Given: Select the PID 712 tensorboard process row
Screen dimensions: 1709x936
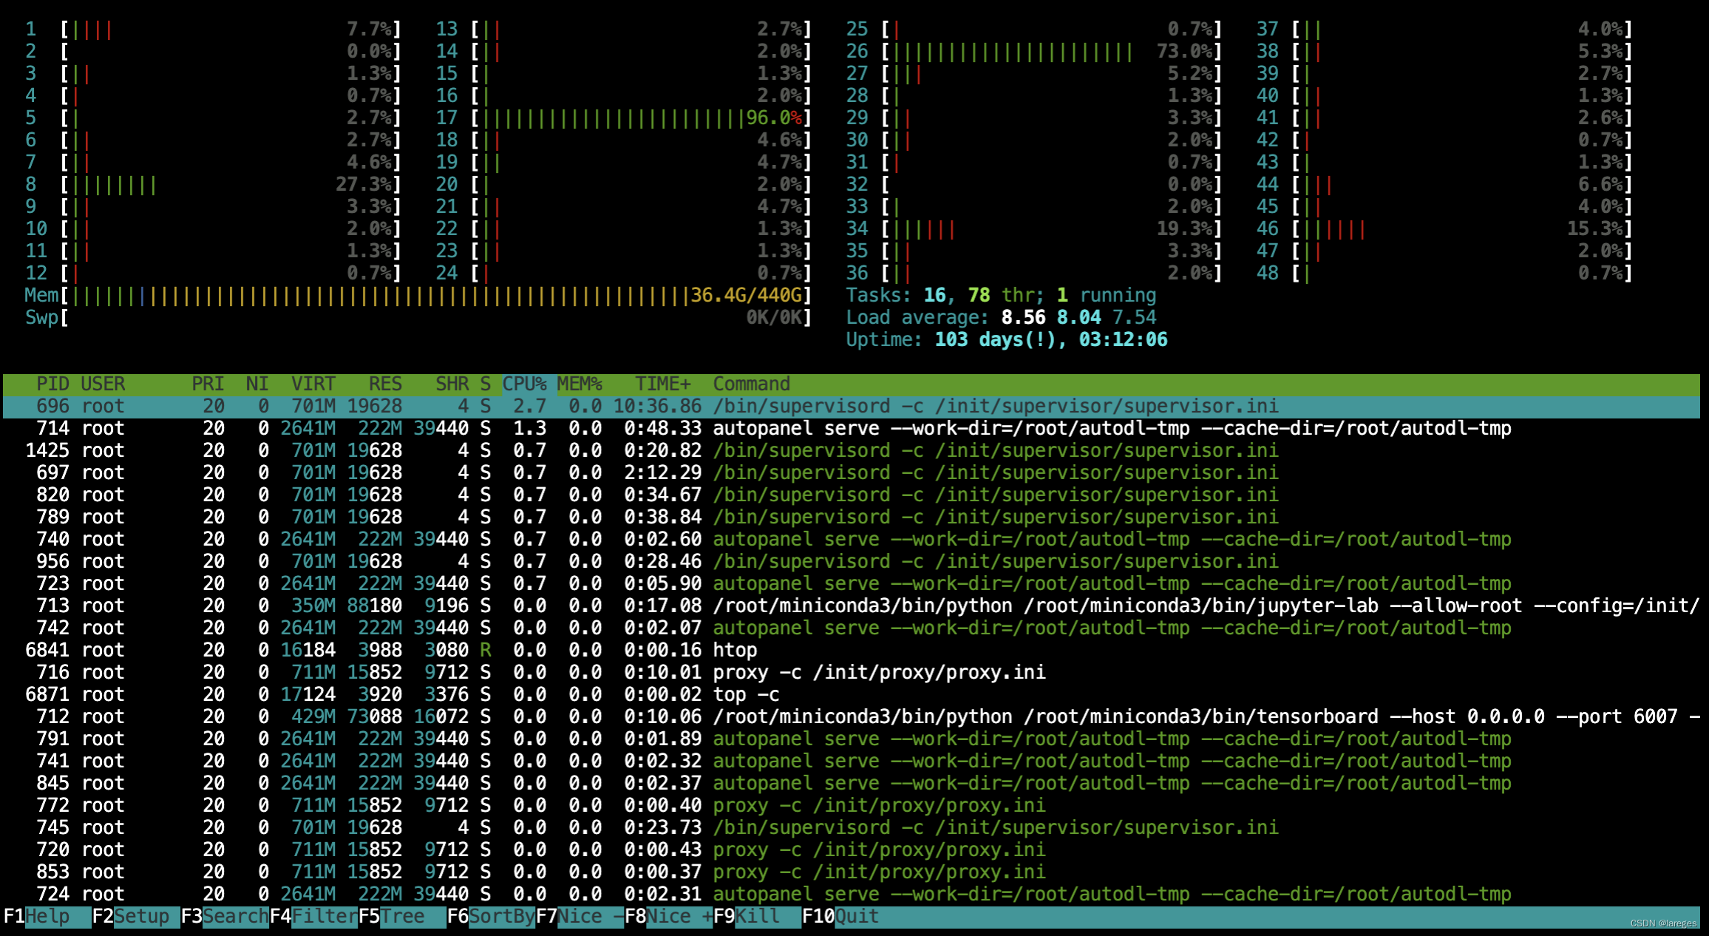Looking at the screenshot, I should (852, 717).
